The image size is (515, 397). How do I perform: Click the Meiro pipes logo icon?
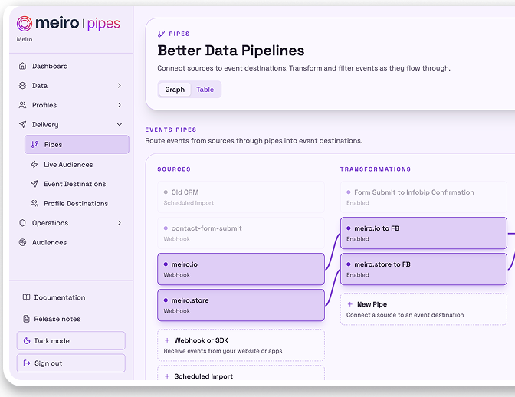[25, 24]
